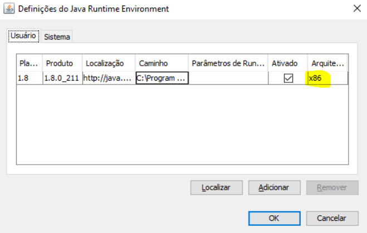Screen dimensions: 367x233
Task: Click the path field C:\Program ...
Action: (162, 78)
